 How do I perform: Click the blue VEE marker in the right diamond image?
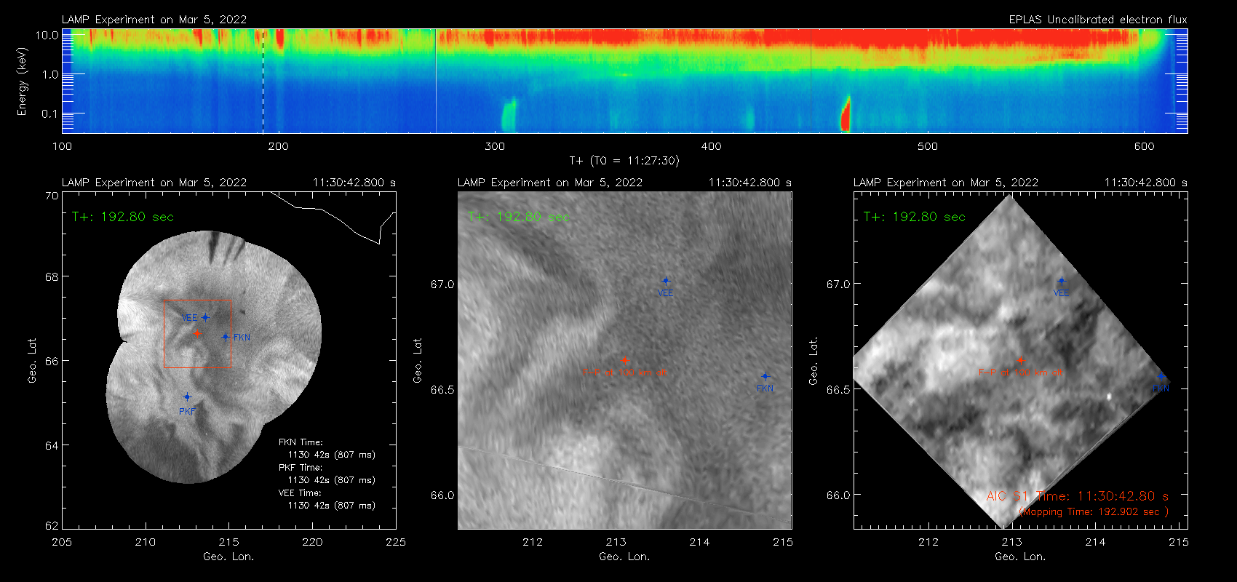[x=1061, y=281]
